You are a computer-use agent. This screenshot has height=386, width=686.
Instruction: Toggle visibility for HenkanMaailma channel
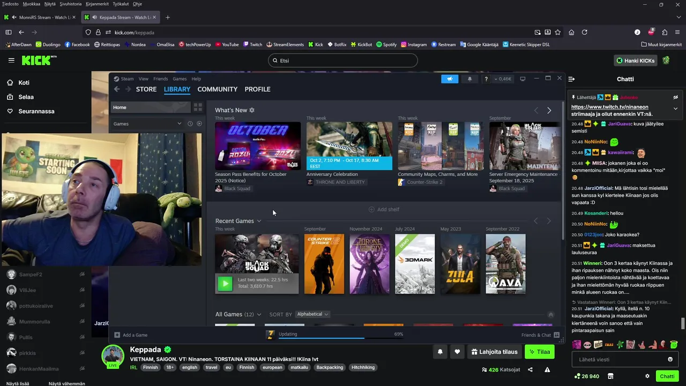coord(82,369)
